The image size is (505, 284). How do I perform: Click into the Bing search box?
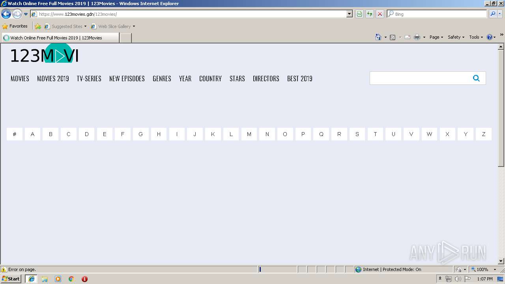click(437, 14)
